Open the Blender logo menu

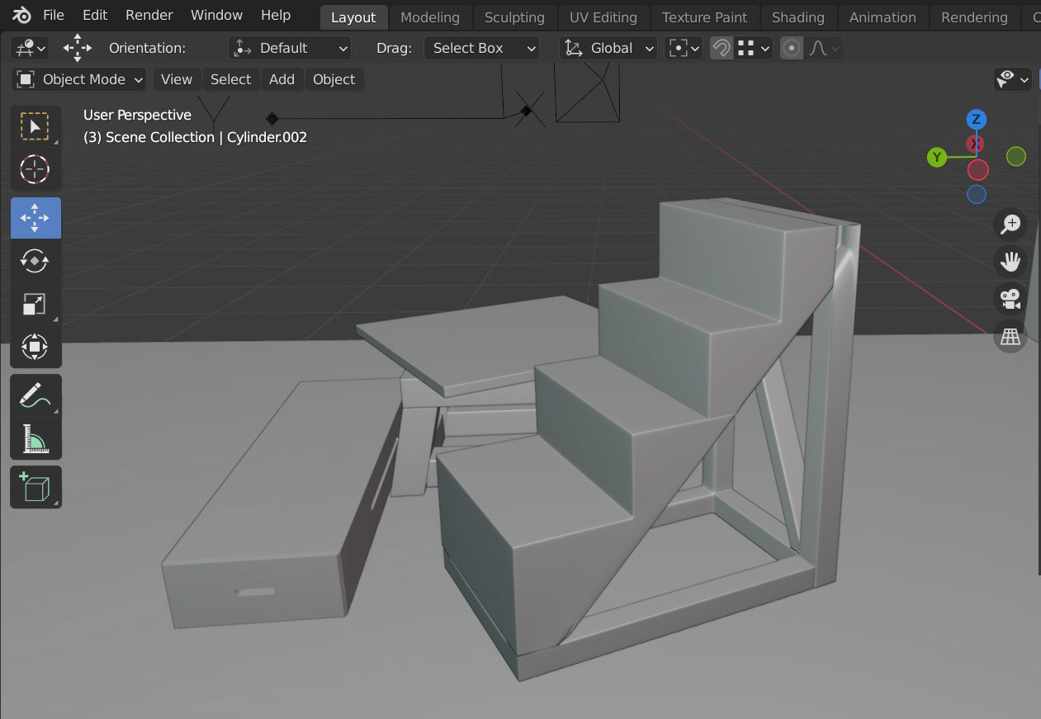point(22,15)
